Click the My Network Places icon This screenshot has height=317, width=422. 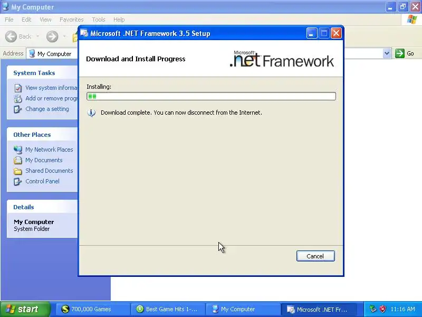(18, 150)
